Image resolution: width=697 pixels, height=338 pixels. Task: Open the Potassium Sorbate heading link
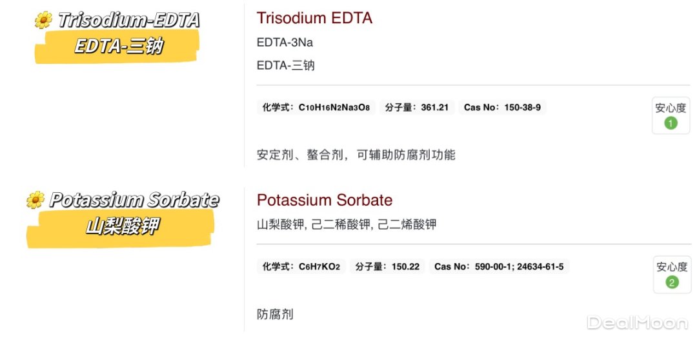324,200
